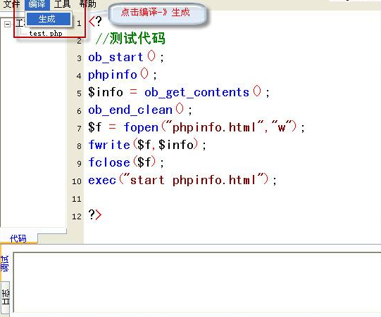
Task: Open the 调试 side tab
Action: [x=5, y=263]
